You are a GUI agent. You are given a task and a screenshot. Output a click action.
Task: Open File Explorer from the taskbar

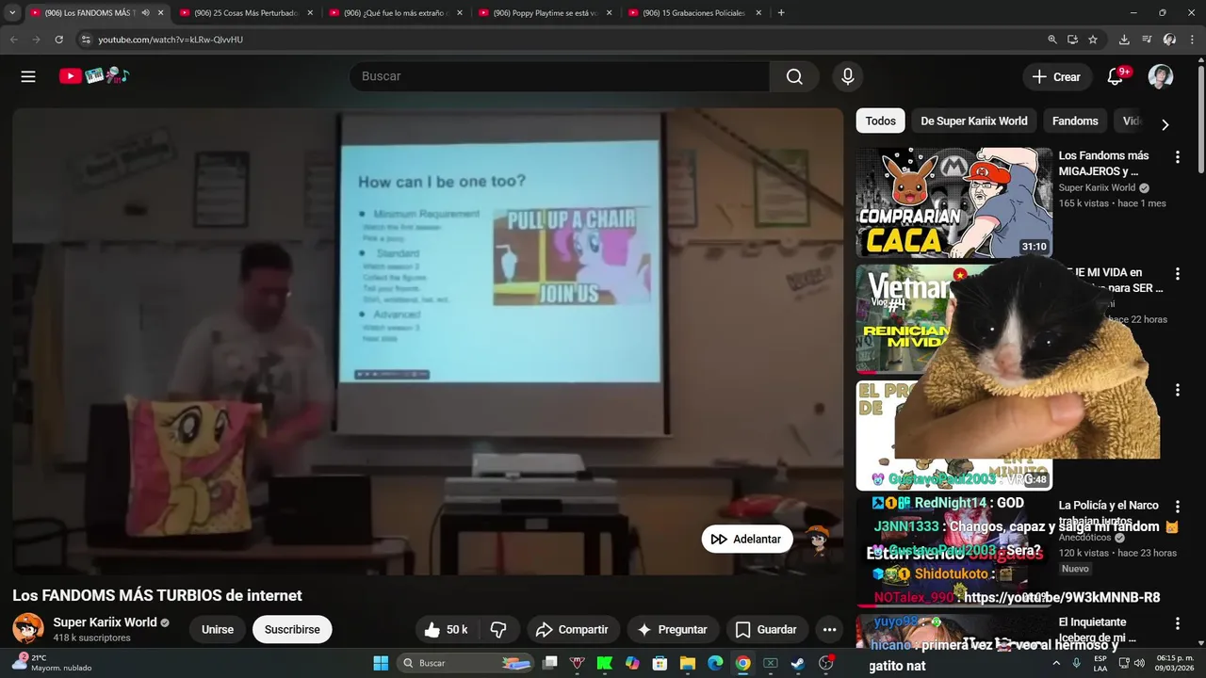(688, 663)
